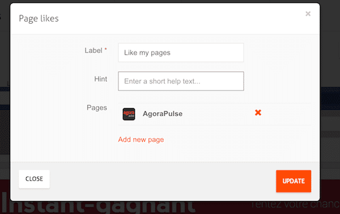Viewport: 340px width, 214px height.
Task: Dismiss the dialog using the top-right X icon
Action: (x=308, y=14)
